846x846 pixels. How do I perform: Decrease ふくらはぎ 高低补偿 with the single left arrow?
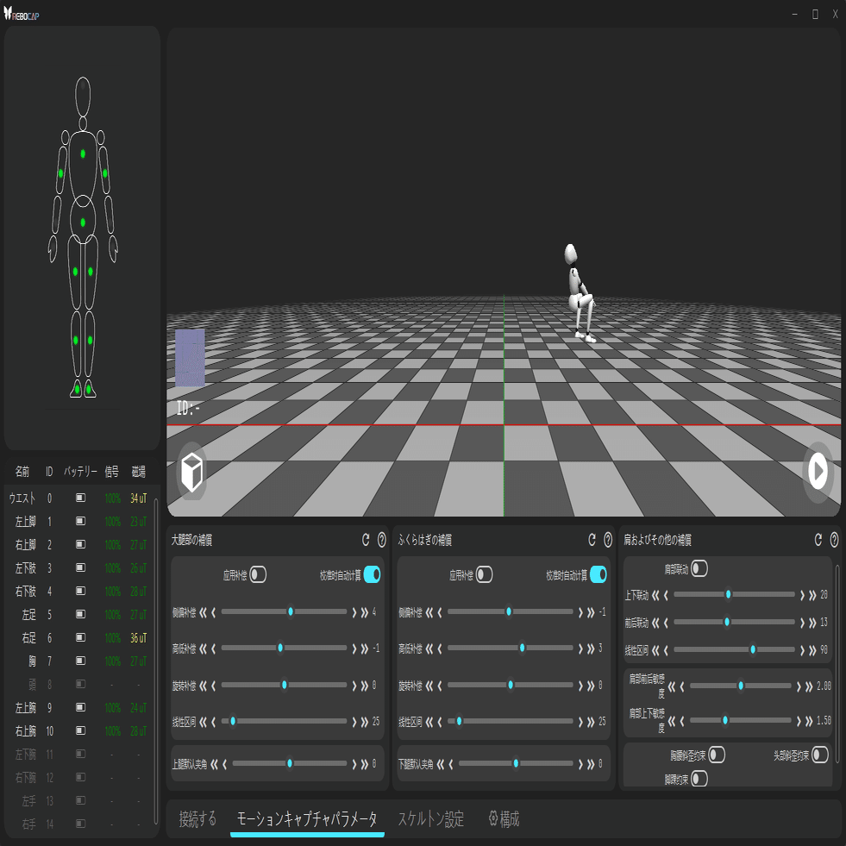click(440, 649)
